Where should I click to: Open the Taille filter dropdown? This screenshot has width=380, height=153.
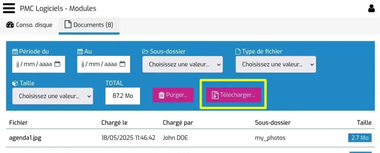53,96
